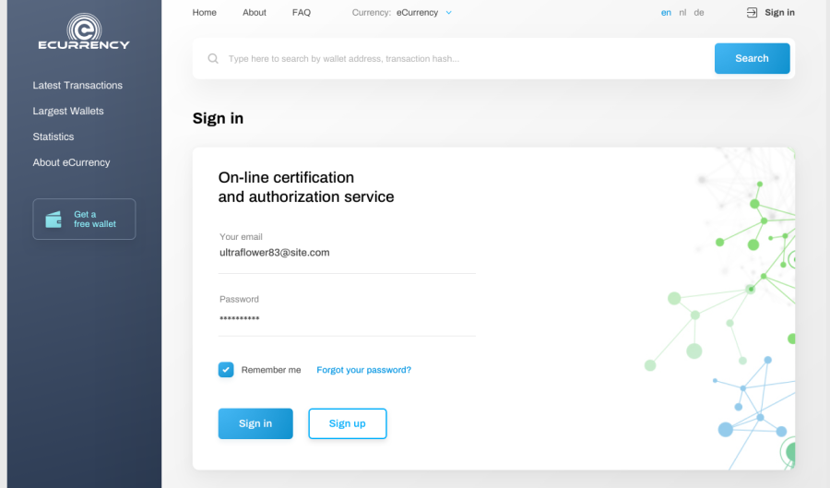The width and height of the screenshot is (830, 488).
Task: Expand the Currency dropdown chevron
Action: (x=449, y=13)
